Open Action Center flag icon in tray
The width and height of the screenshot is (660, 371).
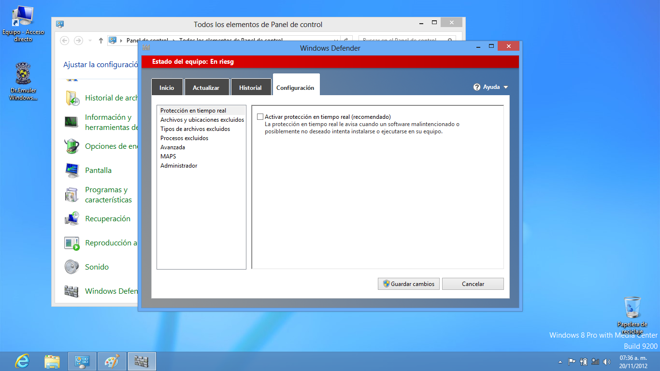[x=572, y=361]
